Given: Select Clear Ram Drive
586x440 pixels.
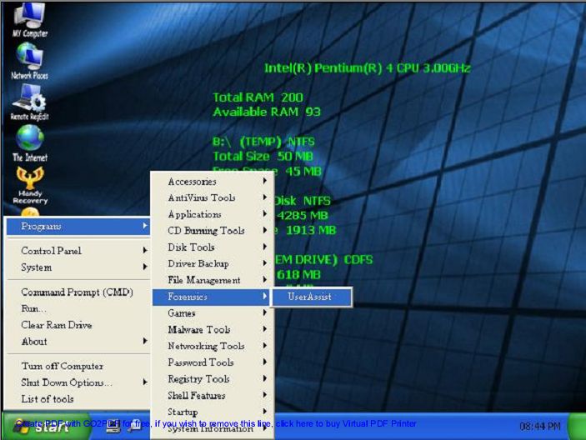Looking at the screenshot, I should (78, 325).
